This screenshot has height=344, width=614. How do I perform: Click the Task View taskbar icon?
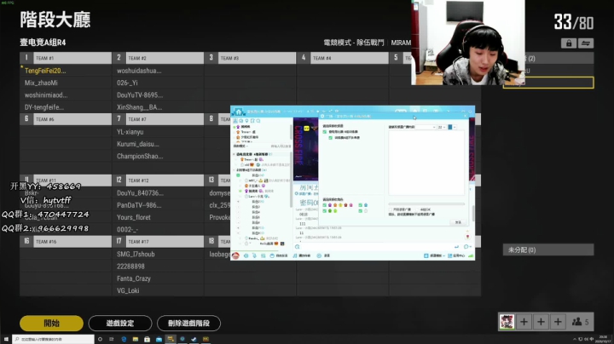point(112,339)
